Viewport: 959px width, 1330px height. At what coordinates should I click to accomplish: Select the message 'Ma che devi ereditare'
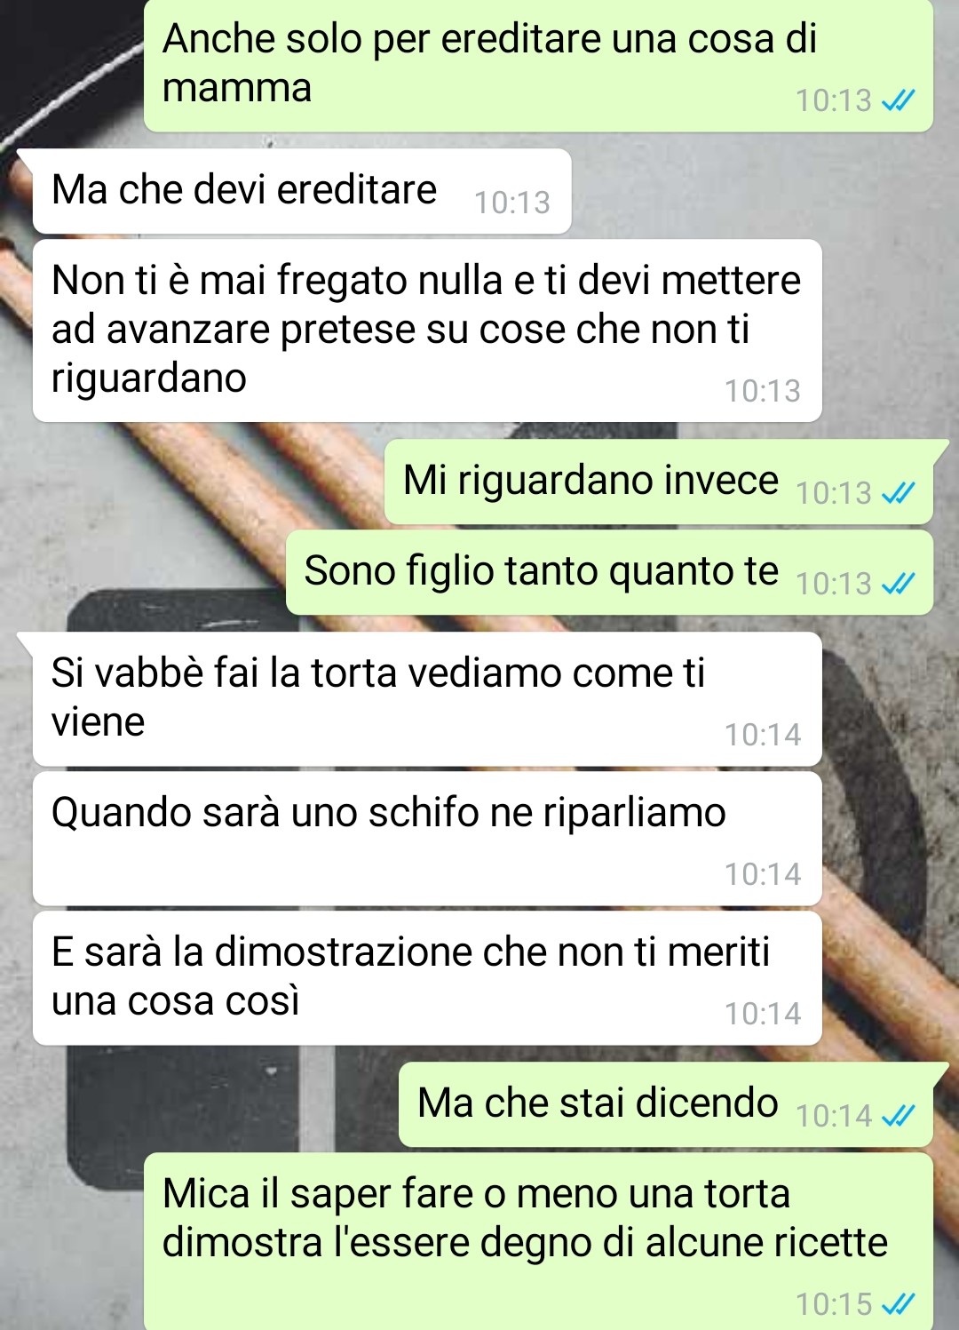302,191
